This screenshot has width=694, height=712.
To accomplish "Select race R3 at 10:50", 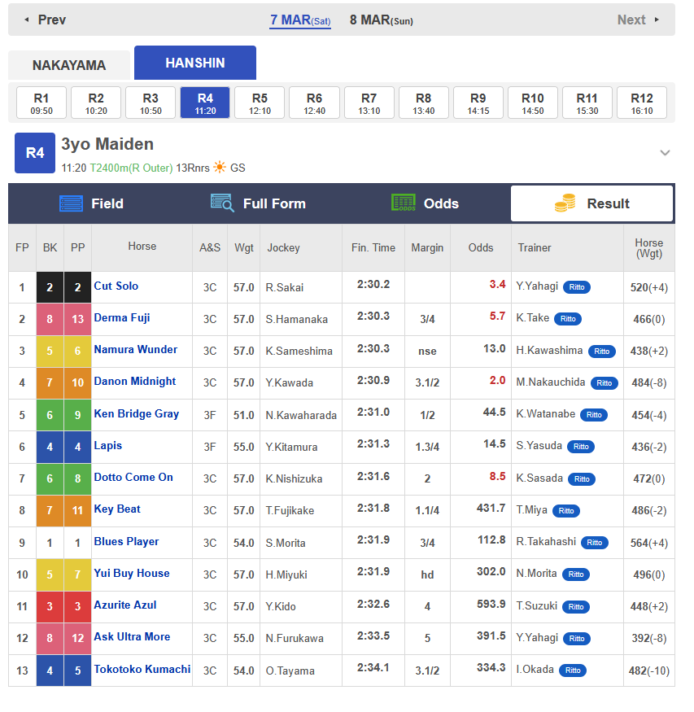I will [151, 103].
